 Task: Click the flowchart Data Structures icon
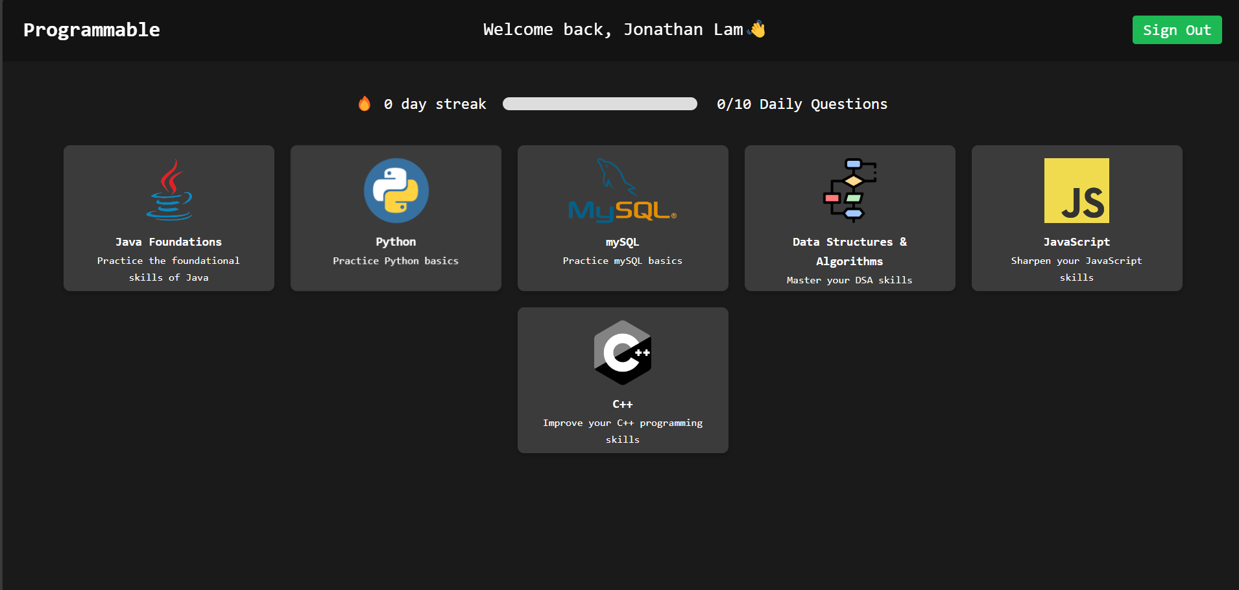850,191
